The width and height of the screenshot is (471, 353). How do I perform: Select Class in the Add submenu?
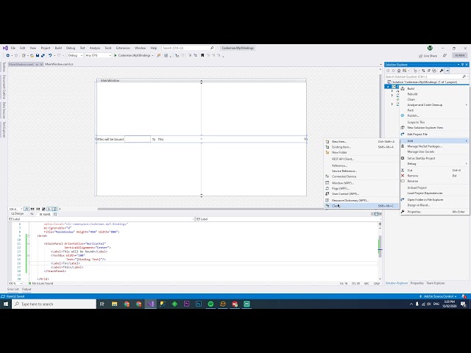tap(361, 206)
